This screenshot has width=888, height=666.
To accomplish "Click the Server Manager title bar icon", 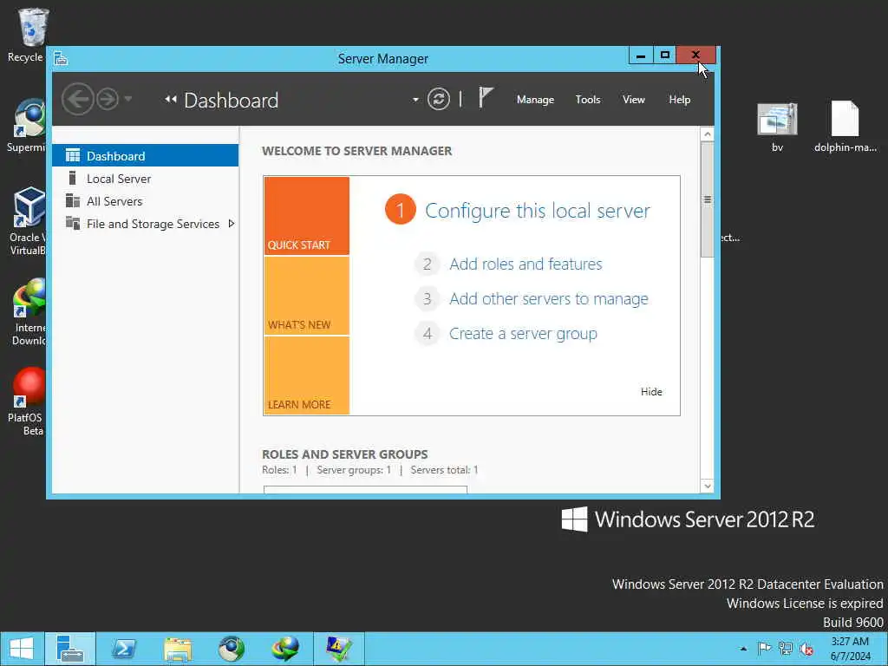I will [x=61, y=58].
